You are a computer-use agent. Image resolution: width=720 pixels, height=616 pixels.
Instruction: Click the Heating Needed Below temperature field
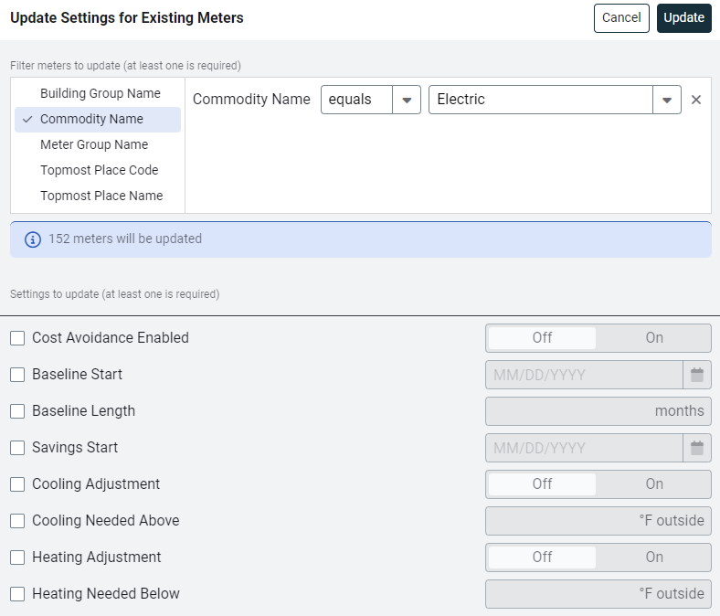598,594
